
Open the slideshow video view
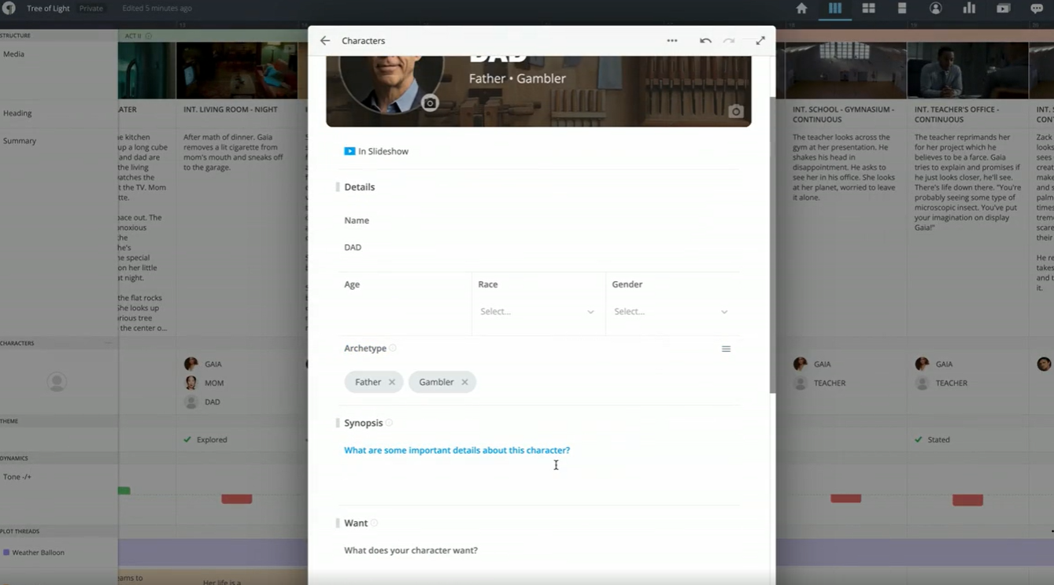(x=1003, y=8)
